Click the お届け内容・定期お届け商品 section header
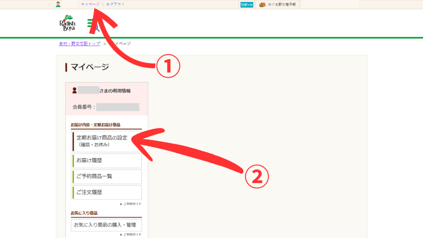Viewport: 423px width, 238px height. [x=96, y=125]
